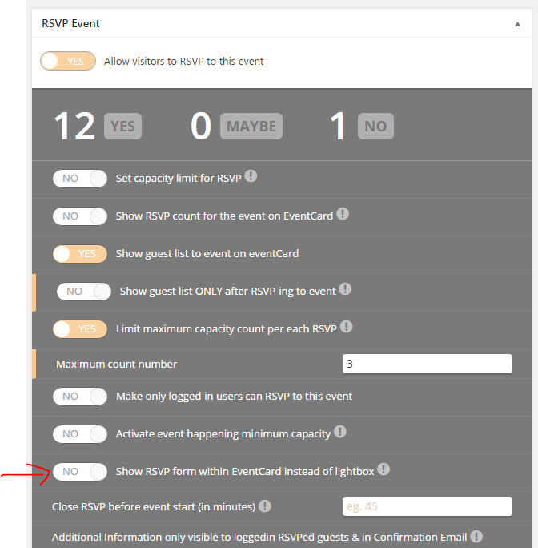538x548 pixels.
Task: Toggle Allow visitors to RSVP switch
Action: (x=68, y=61)
